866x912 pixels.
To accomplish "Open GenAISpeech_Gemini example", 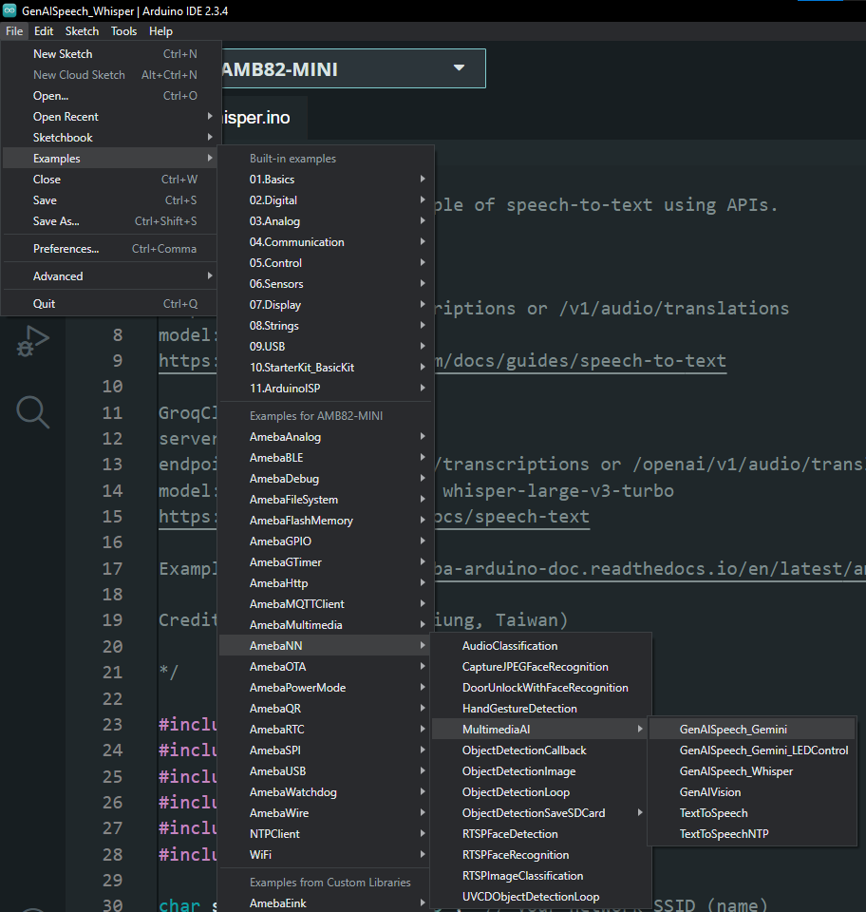I will pos(752,730).
